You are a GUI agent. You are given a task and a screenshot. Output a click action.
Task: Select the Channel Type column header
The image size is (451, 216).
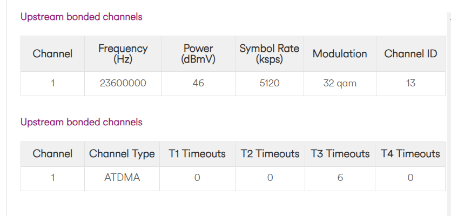122,154
